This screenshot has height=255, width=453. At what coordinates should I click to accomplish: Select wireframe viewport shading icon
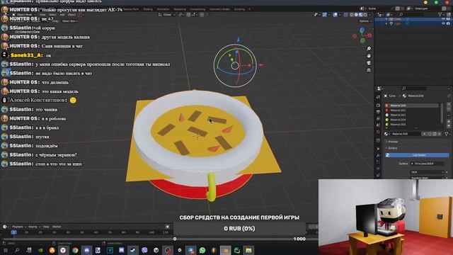pyautogui.click(x=352, y=14)
